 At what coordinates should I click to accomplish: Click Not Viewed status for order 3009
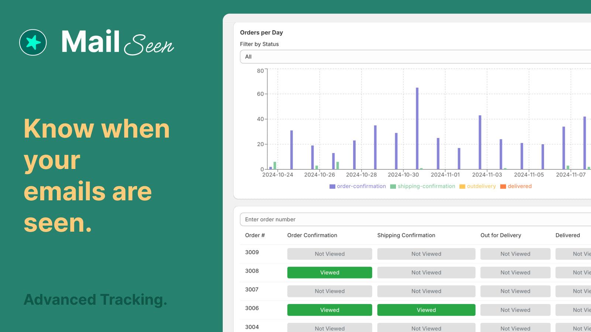point(329,254)
